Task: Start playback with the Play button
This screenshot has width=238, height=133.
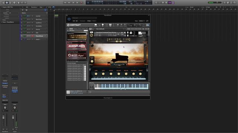Action: pos(77,3)
